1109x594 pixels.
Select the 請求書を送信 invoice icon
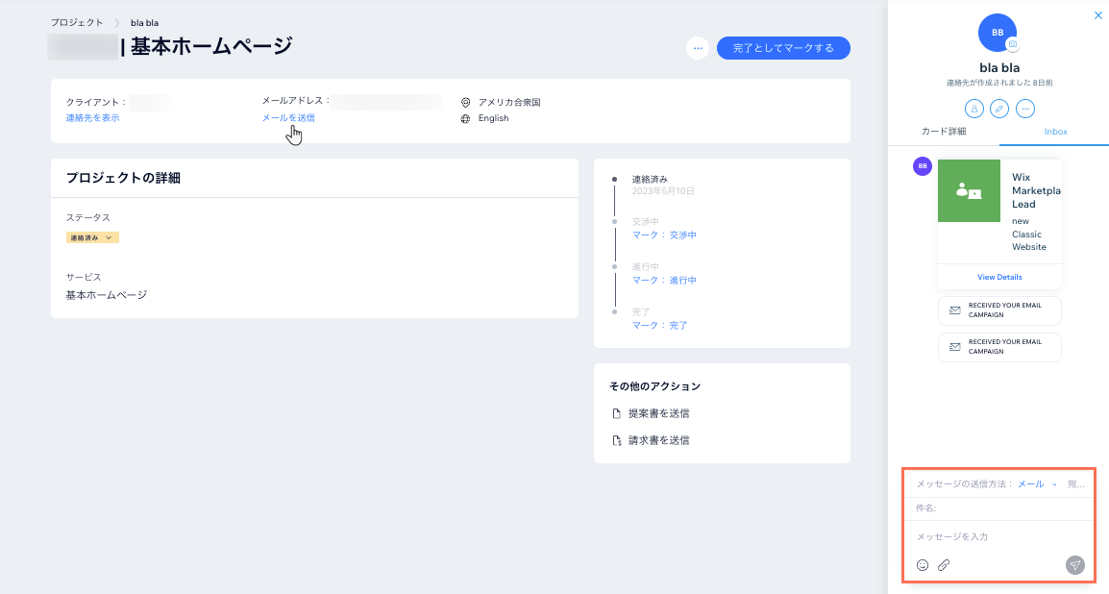[616, 439]
